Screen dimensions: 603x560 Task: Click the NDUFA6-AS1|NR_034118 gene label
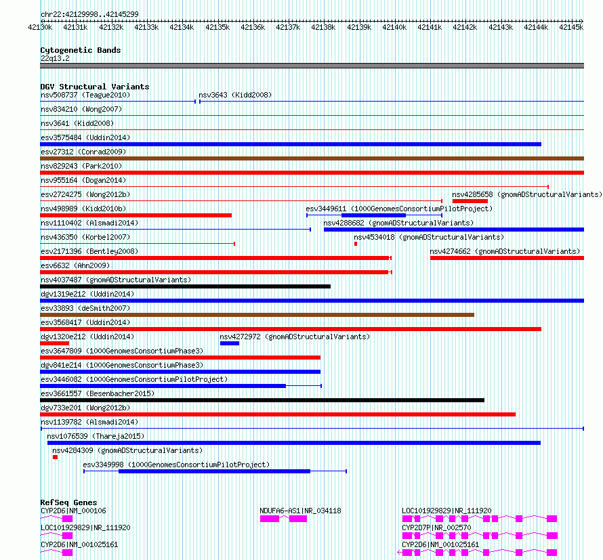(x=300, y=511)
